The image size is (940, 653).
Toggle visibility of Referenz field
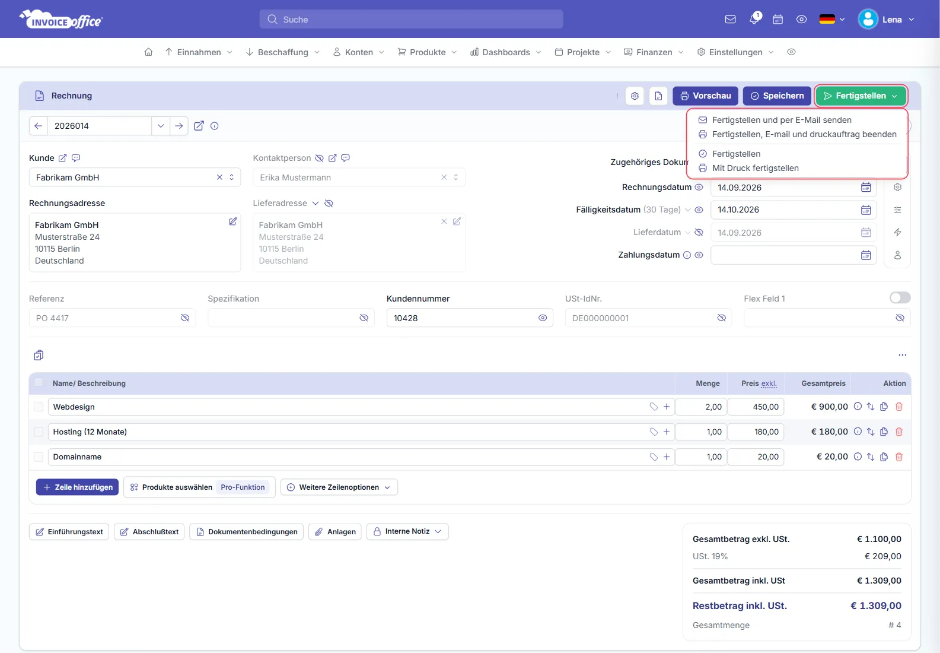coord(185,318)
